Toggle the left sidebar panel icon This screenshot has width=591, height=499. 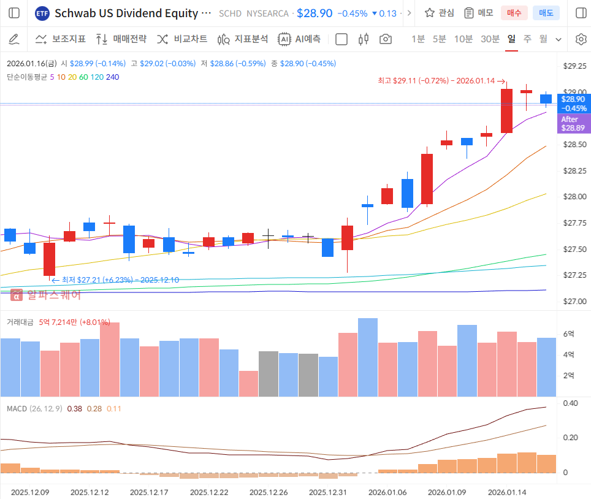[14, 13]
